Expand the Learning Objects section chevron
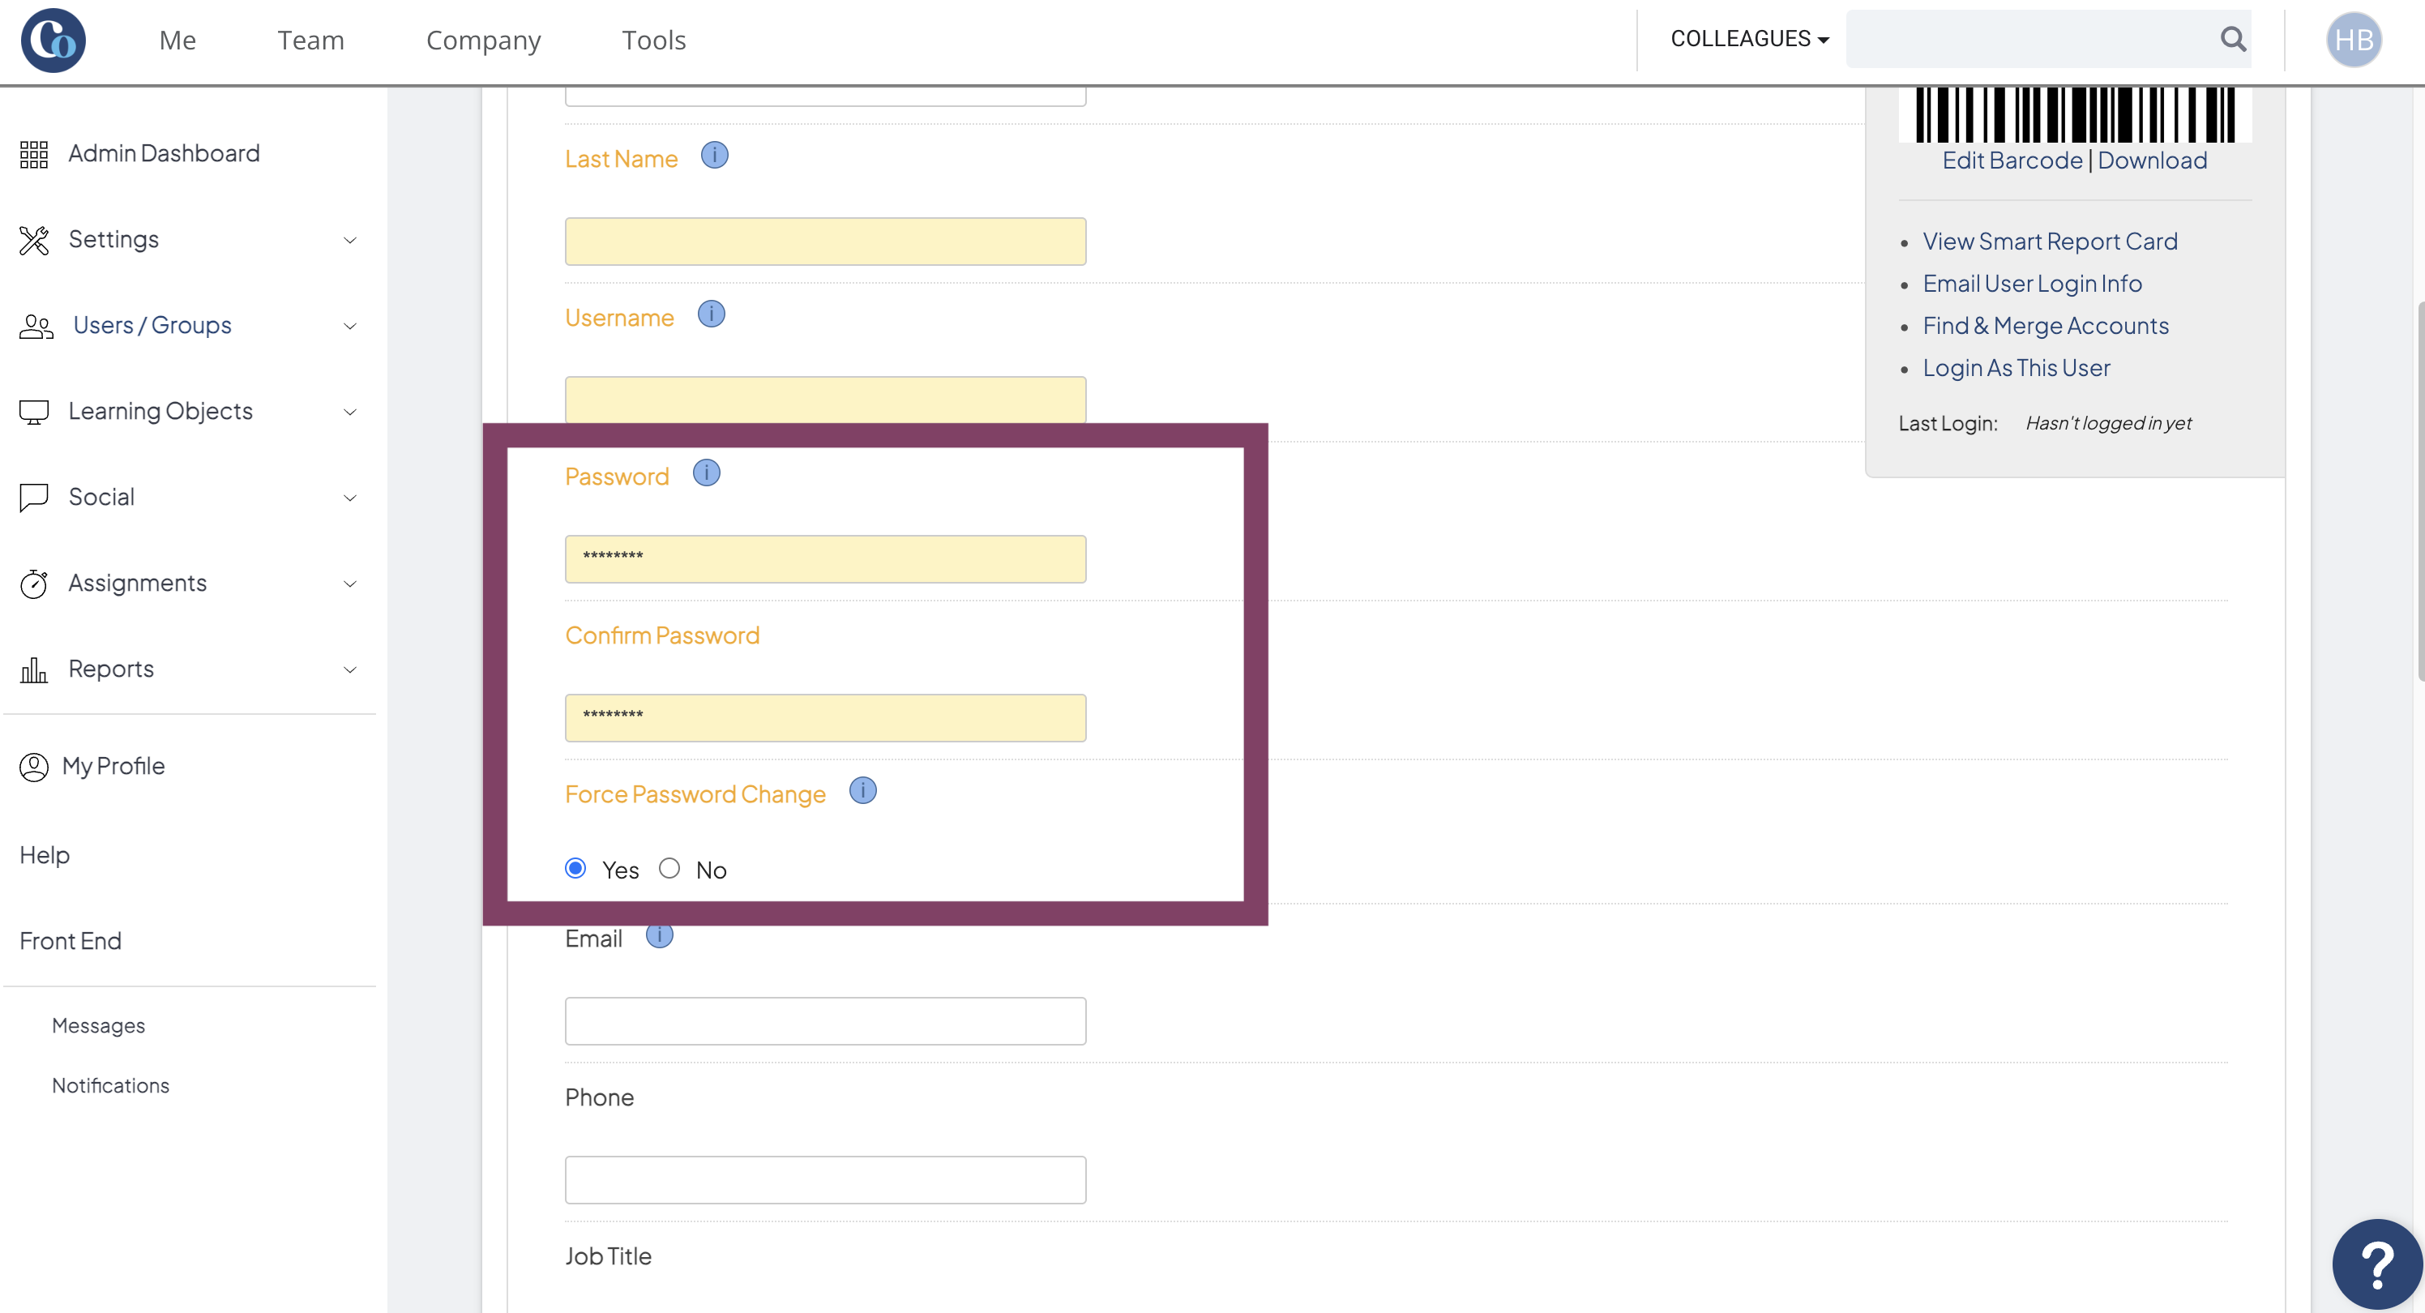2425x1313 pixels. coord(350,413)
